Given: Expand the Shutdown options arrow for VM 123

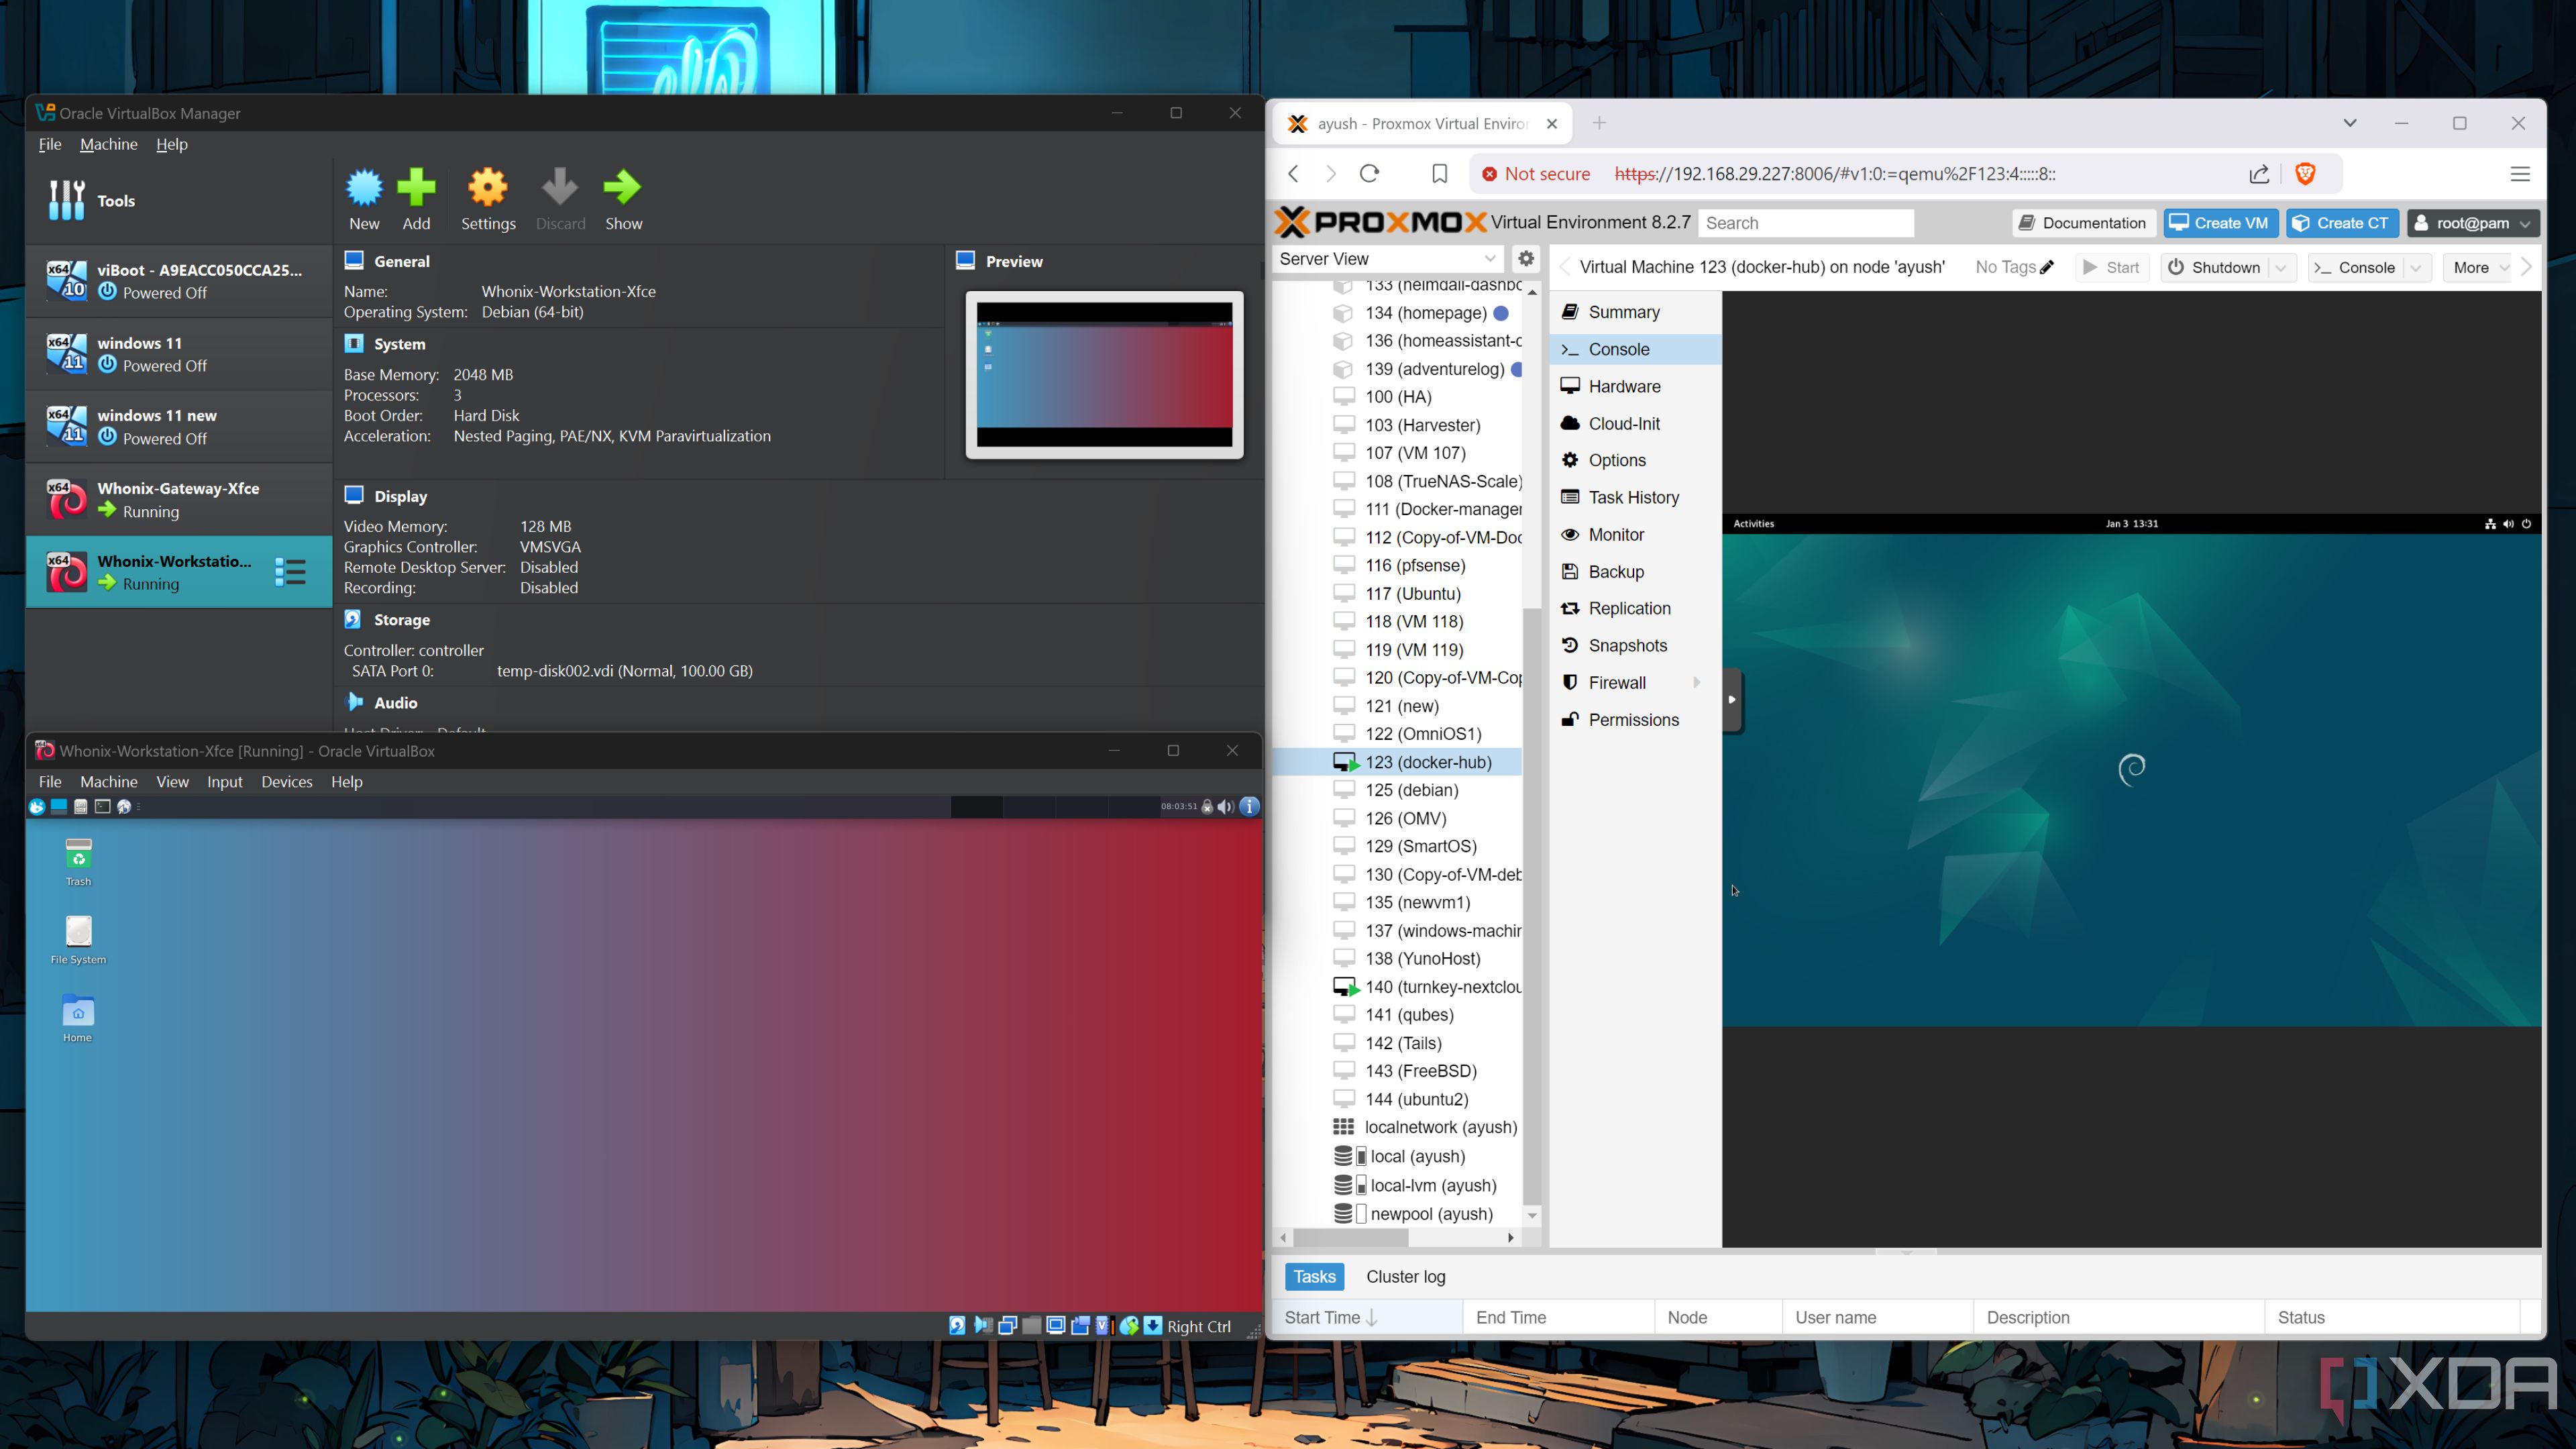Looking at the screenshot, I should click(2281, 267).
